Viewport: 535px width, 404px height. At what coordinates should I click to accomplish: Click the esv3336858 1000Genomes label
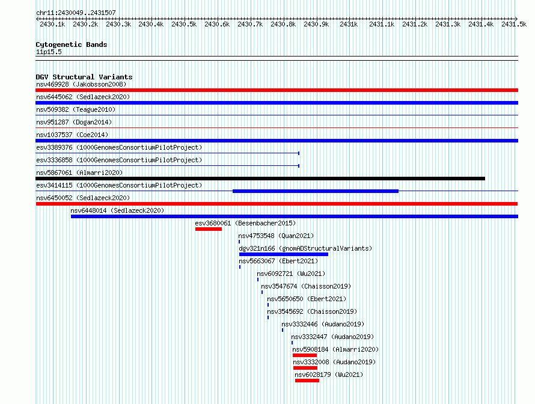tap(119, 160)
